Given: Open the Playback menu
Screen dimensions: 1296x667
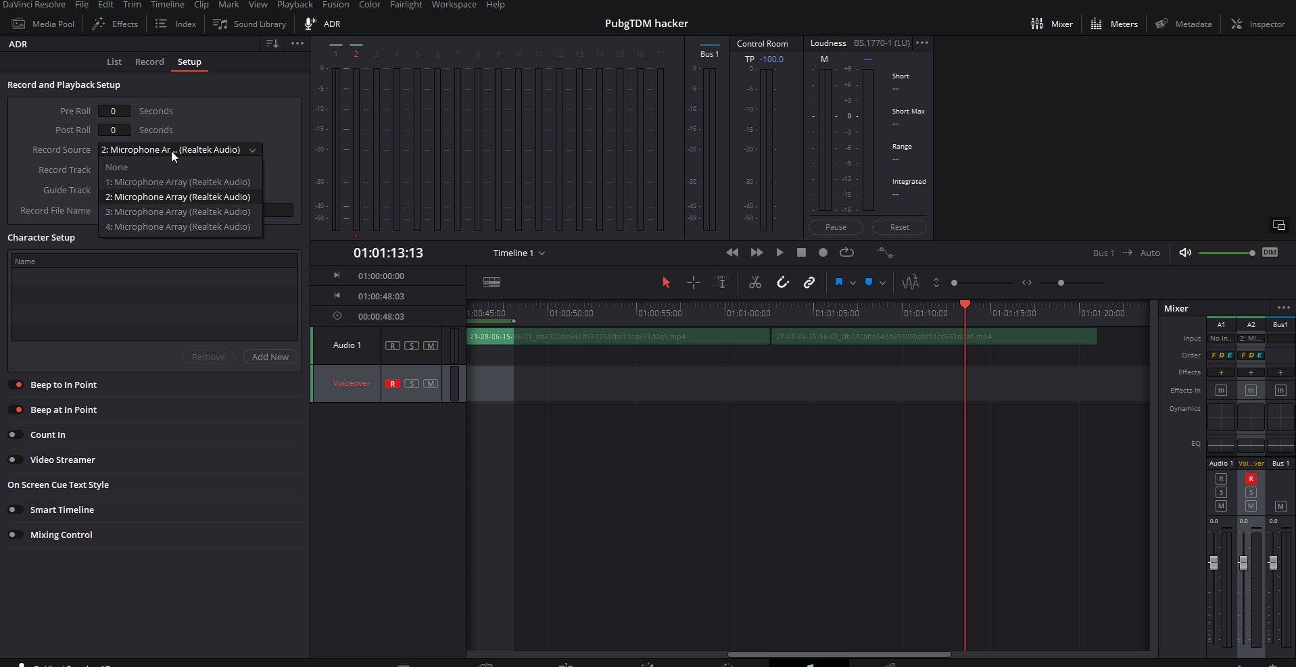Looking at the screenshot, I should click(295, 5).
